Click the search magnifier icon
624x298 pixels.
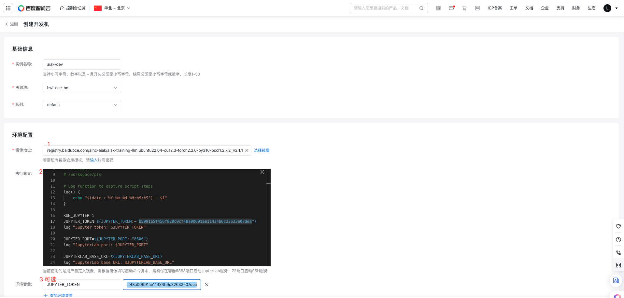[x=421, y=8]
